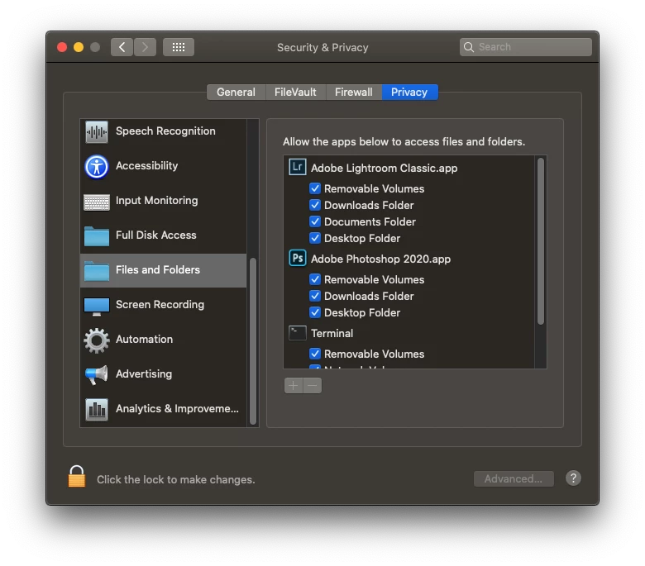Click the Adobe Photoshop 2020.app entry

[x=381, y=259]
